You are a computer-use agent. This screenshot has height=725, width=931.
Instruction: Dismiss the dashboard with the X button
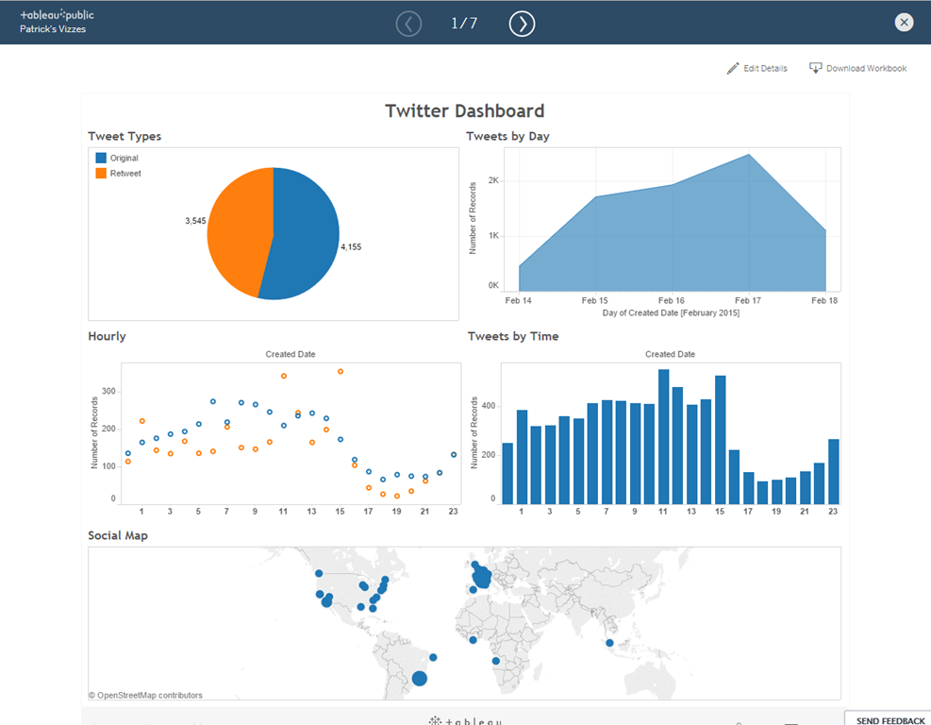click(x=904, y=22)
